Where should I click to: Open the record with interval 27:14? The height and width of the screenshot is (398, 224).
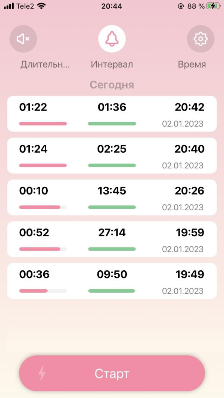[112, 239]
